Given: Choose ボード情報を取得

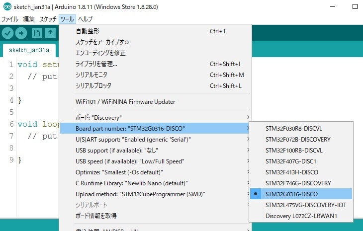Looking at the screenshot, I should [x=156, y=216].
